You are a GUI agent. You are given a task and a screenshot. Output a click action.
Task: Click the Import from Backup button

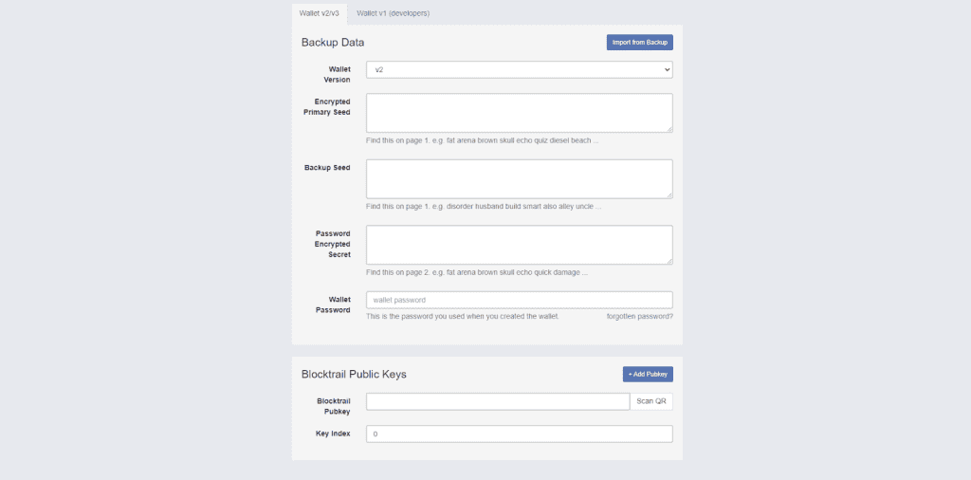639,43
